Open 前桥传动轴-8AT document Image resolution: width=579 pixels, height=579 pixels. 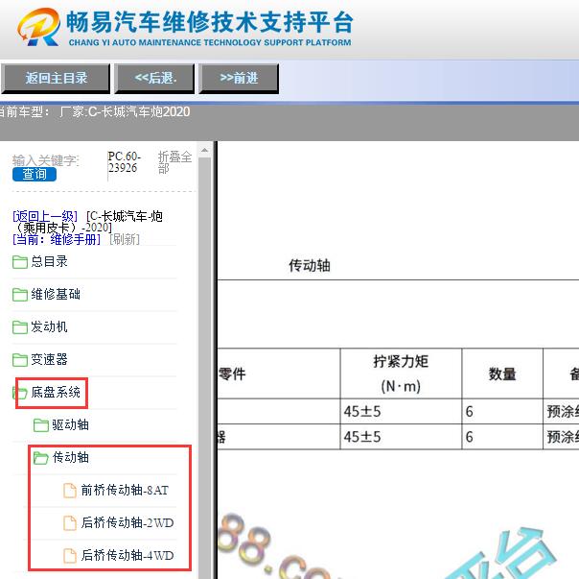tap(125, 491)
